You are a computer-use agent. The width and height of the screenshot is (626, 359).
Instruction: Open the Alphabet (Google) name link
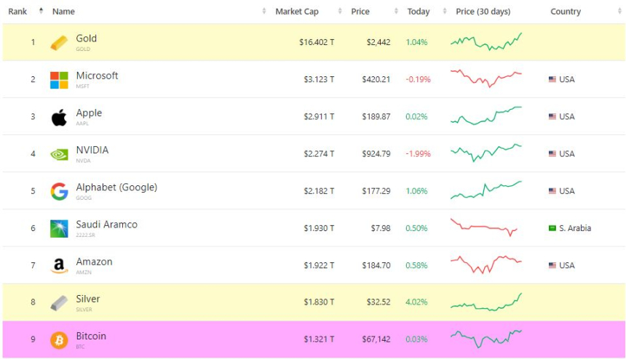(116, 187)
